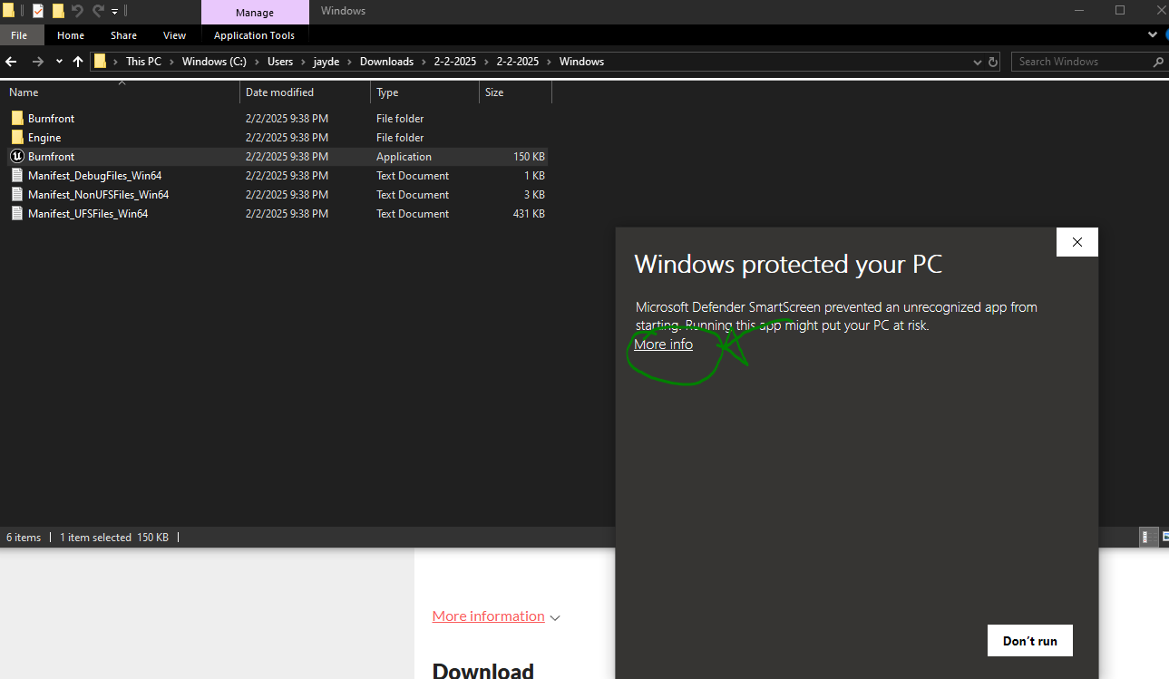Select the Manifest_UFSFiles_Win64 file name
The image size is (1169, 679).
pyautogui.click(x=88, y=214)
